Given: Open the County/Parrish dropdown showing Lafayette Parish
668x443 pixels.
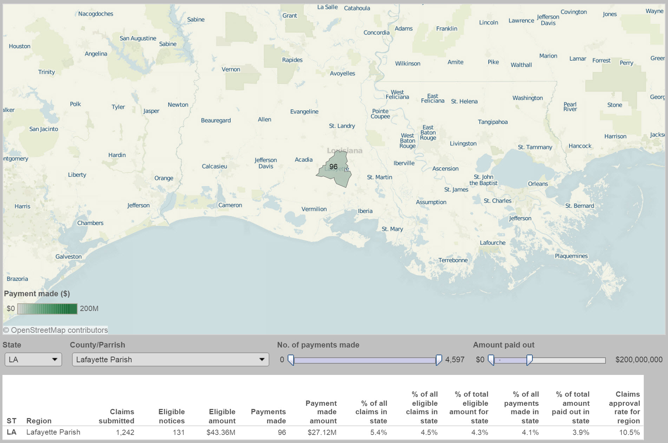Looking at the screenshot, I should pyautogui.click(x=171, y=359).
